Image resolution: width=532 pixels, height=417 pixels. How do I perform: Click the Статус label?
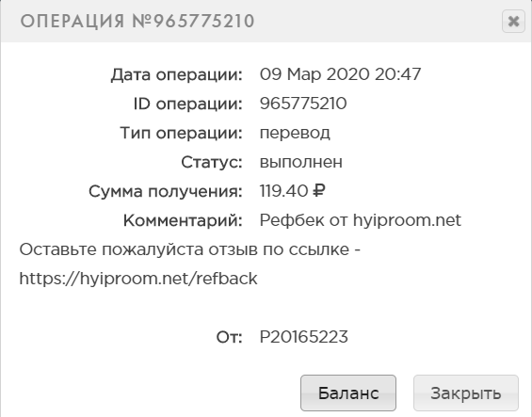pyautogui.click(x=212, y=162)
